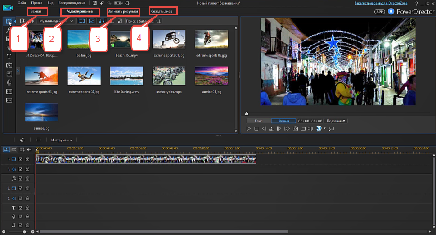
Task: Lock the music track with padlock
Action: 27,225
